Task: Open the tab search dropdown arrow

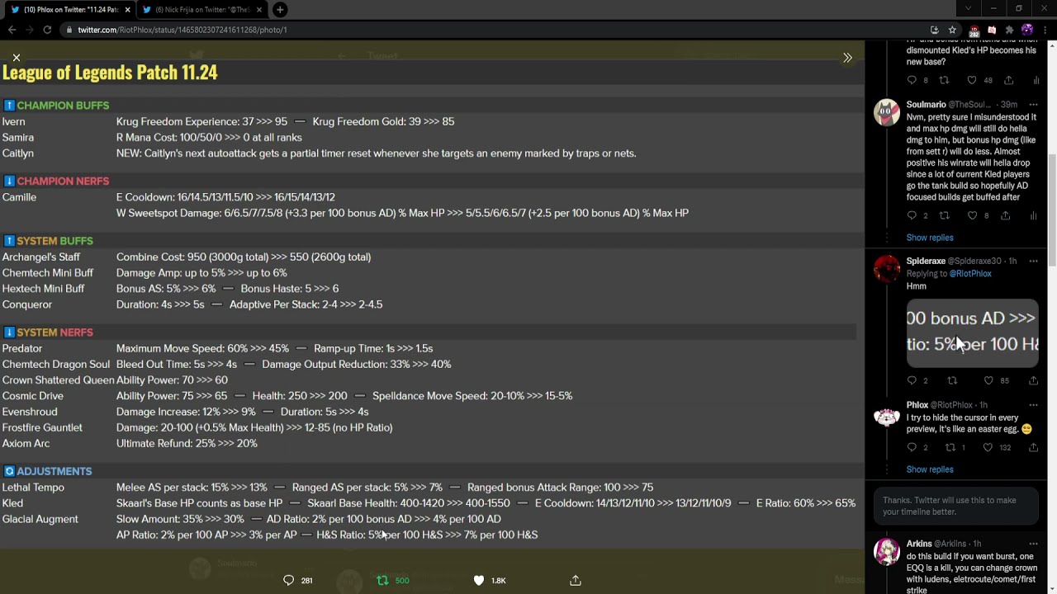Action: tap(968, 9)
